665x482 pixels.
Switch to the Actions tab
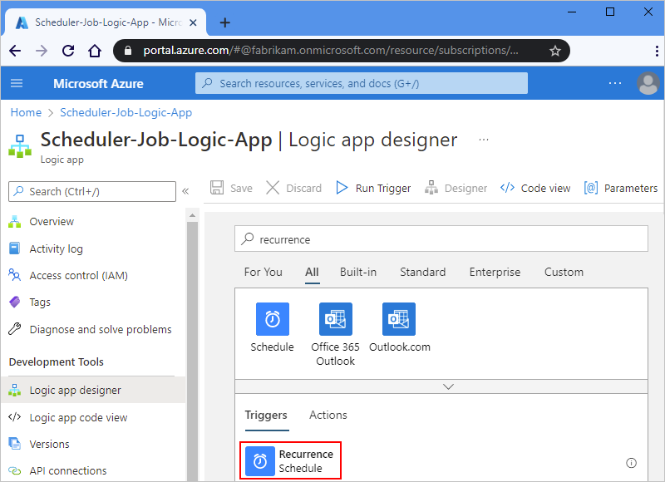pos(328,415)
